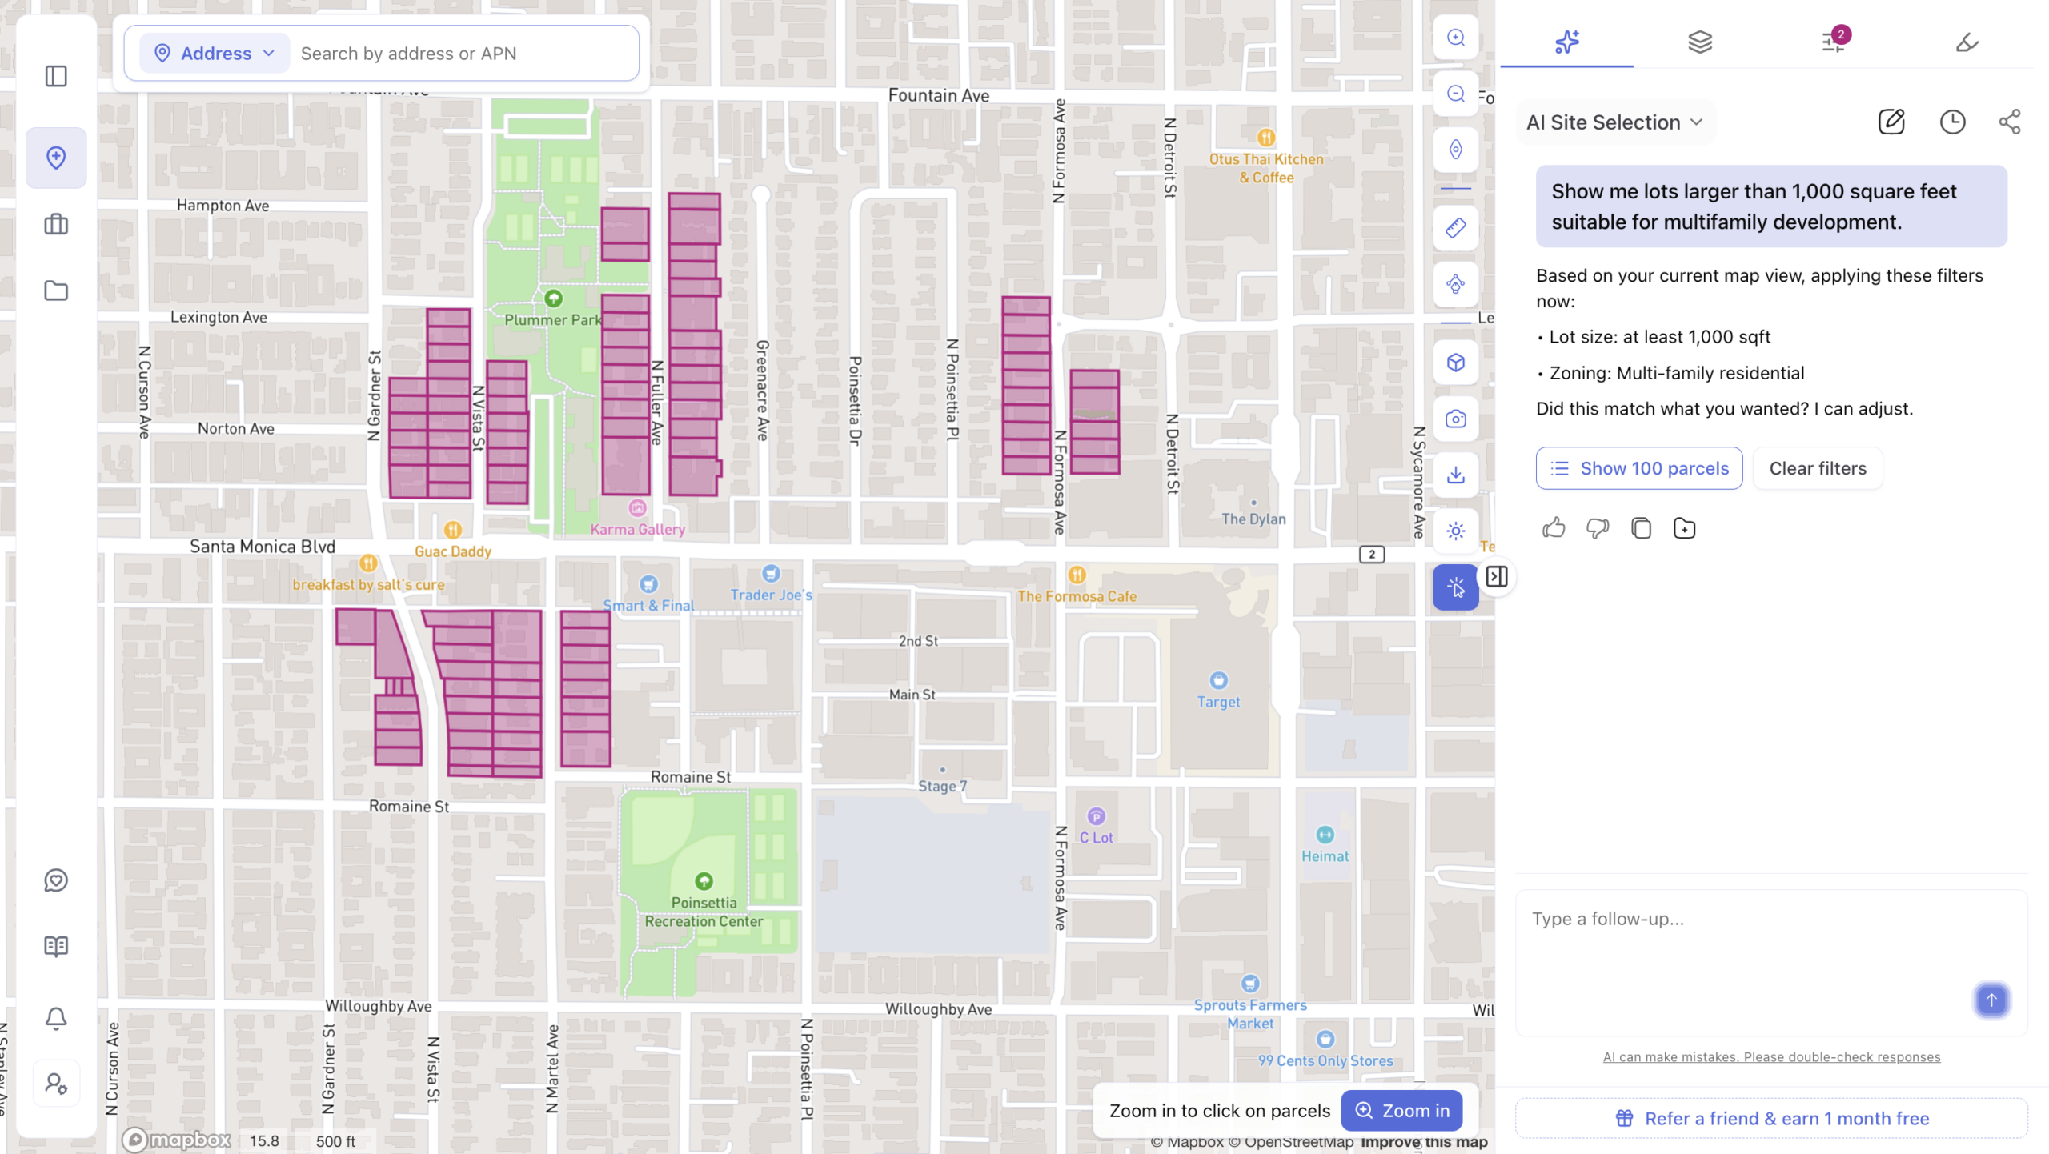Click the share icon in chat header

pyautogui.click(x=2009, y=122)
